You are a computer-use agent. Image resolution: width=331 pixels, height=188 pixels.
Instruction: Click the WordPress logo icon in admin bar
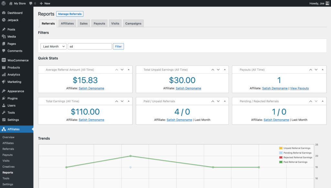click(x=4, y=3)
